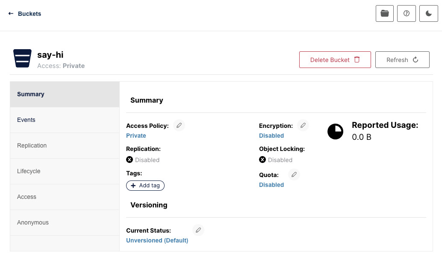Switch to the Replication tab
The width and height of the screenshot is (442, 263).
[65, 145]
